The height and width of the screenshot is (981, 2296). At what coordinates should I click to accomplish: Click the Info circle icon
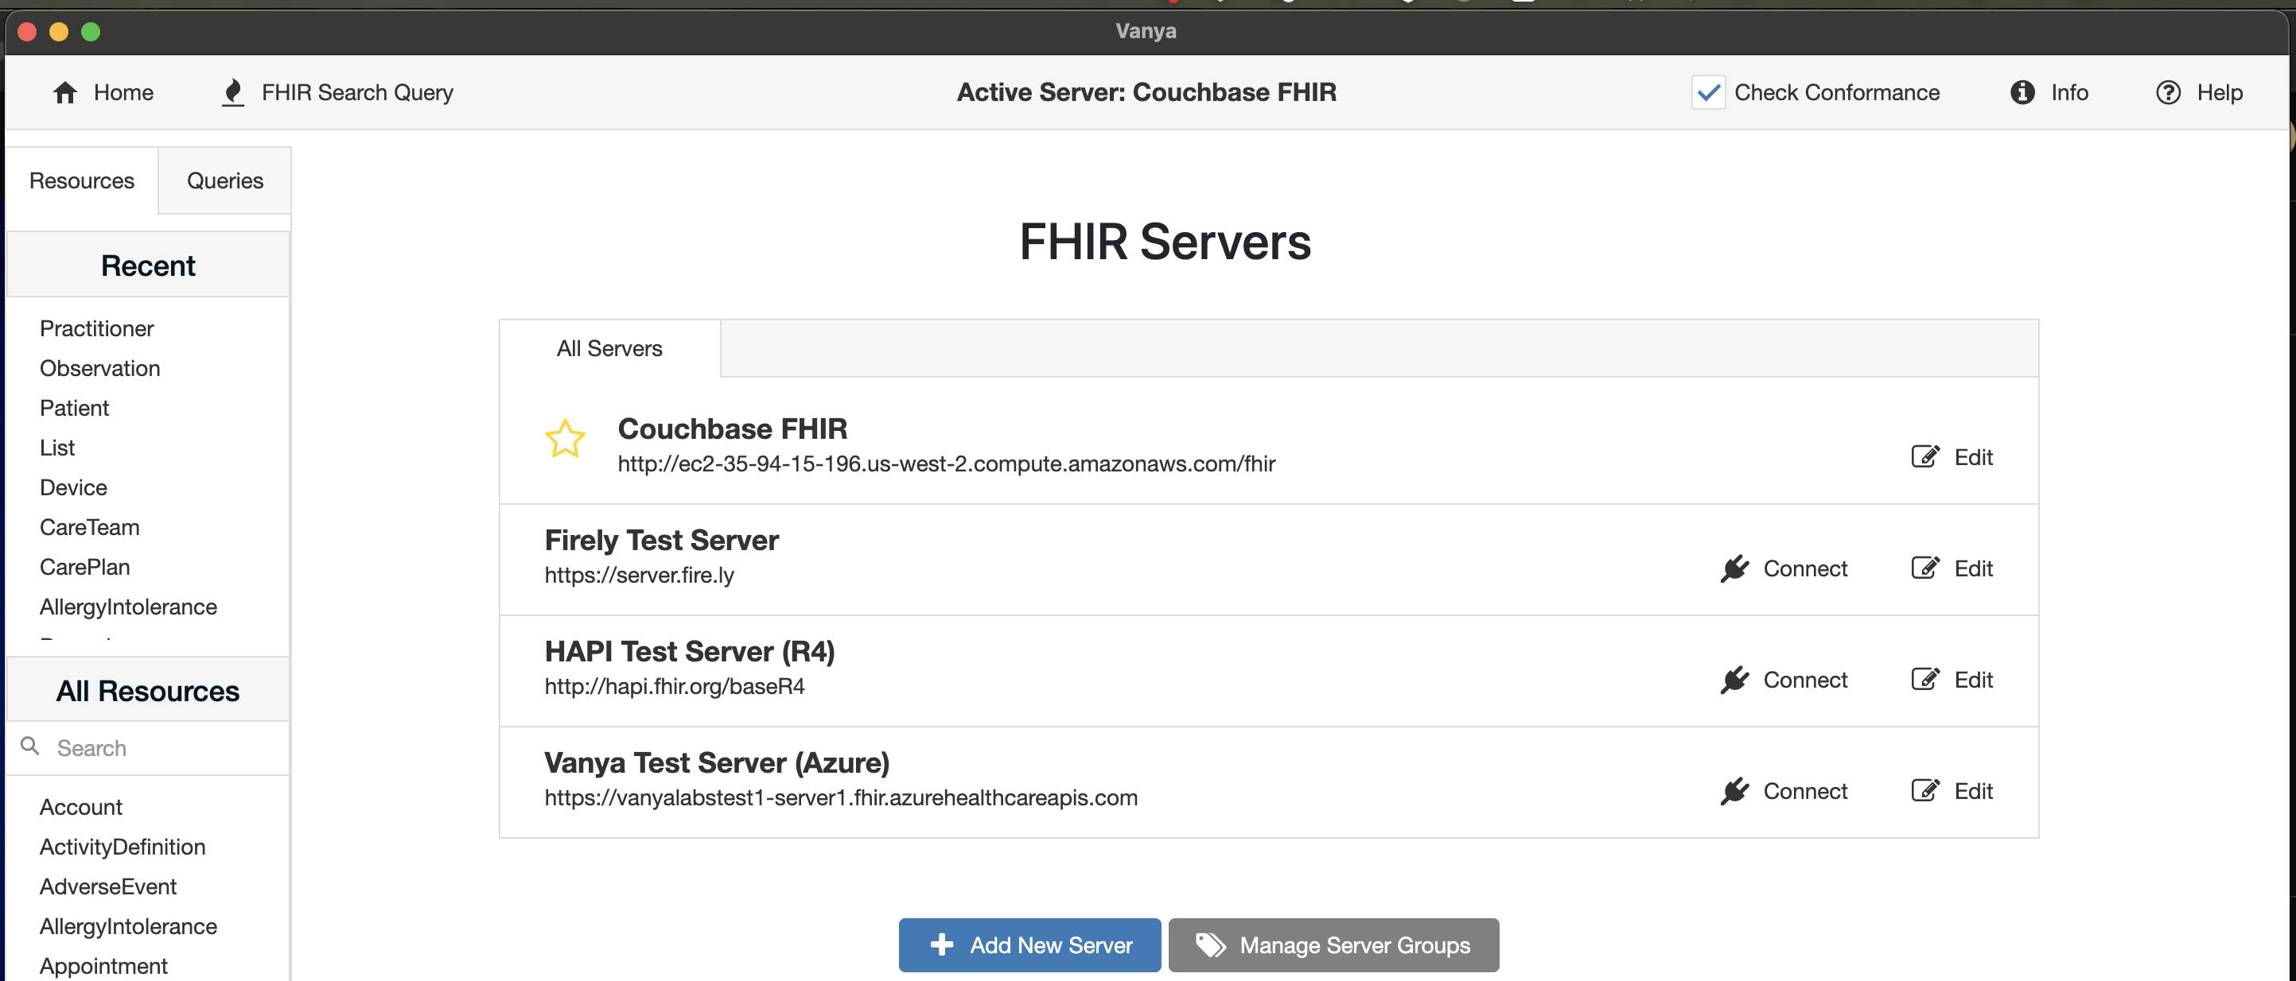coord(2022,93)
